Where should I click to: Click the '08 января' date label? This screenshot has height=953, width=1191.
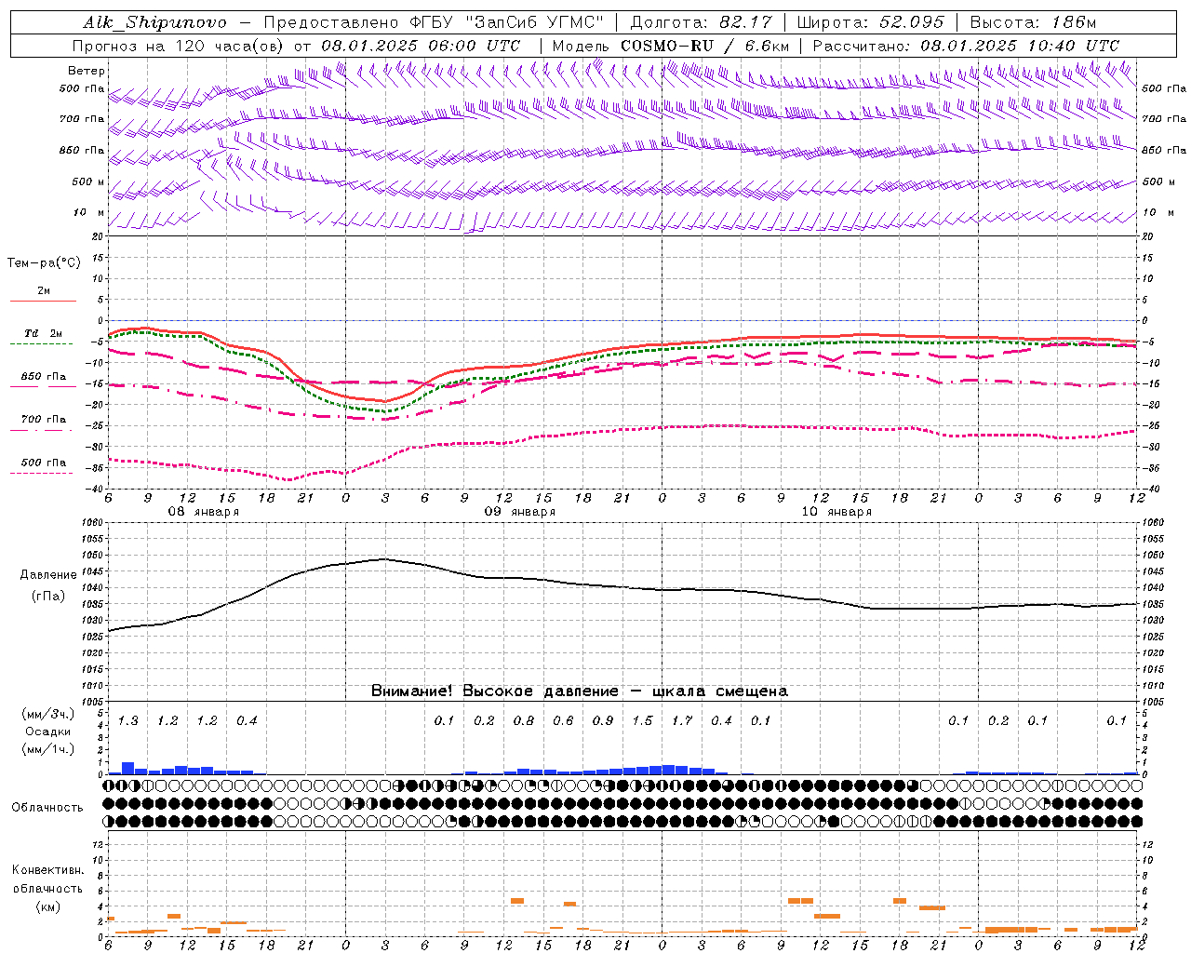click(203, 512)
